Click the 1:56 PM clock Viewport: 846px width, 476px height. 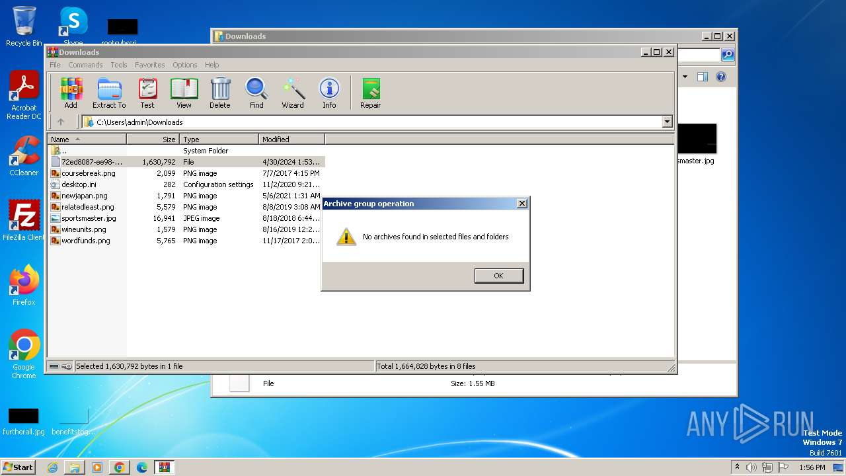pyautogui.click(x=812, y=467)
